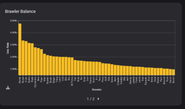Click the '2.00%' y-axis value
The height and width of the screenshot is (109, 185).
[x=13, y=57]
